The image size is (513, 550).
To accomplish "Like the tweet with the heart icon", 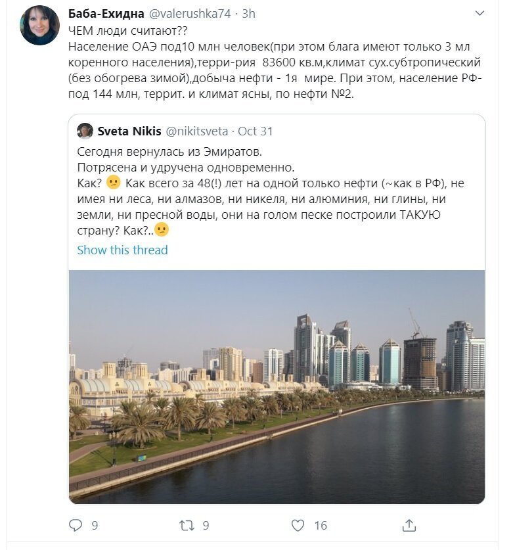I will click(298, 525).
